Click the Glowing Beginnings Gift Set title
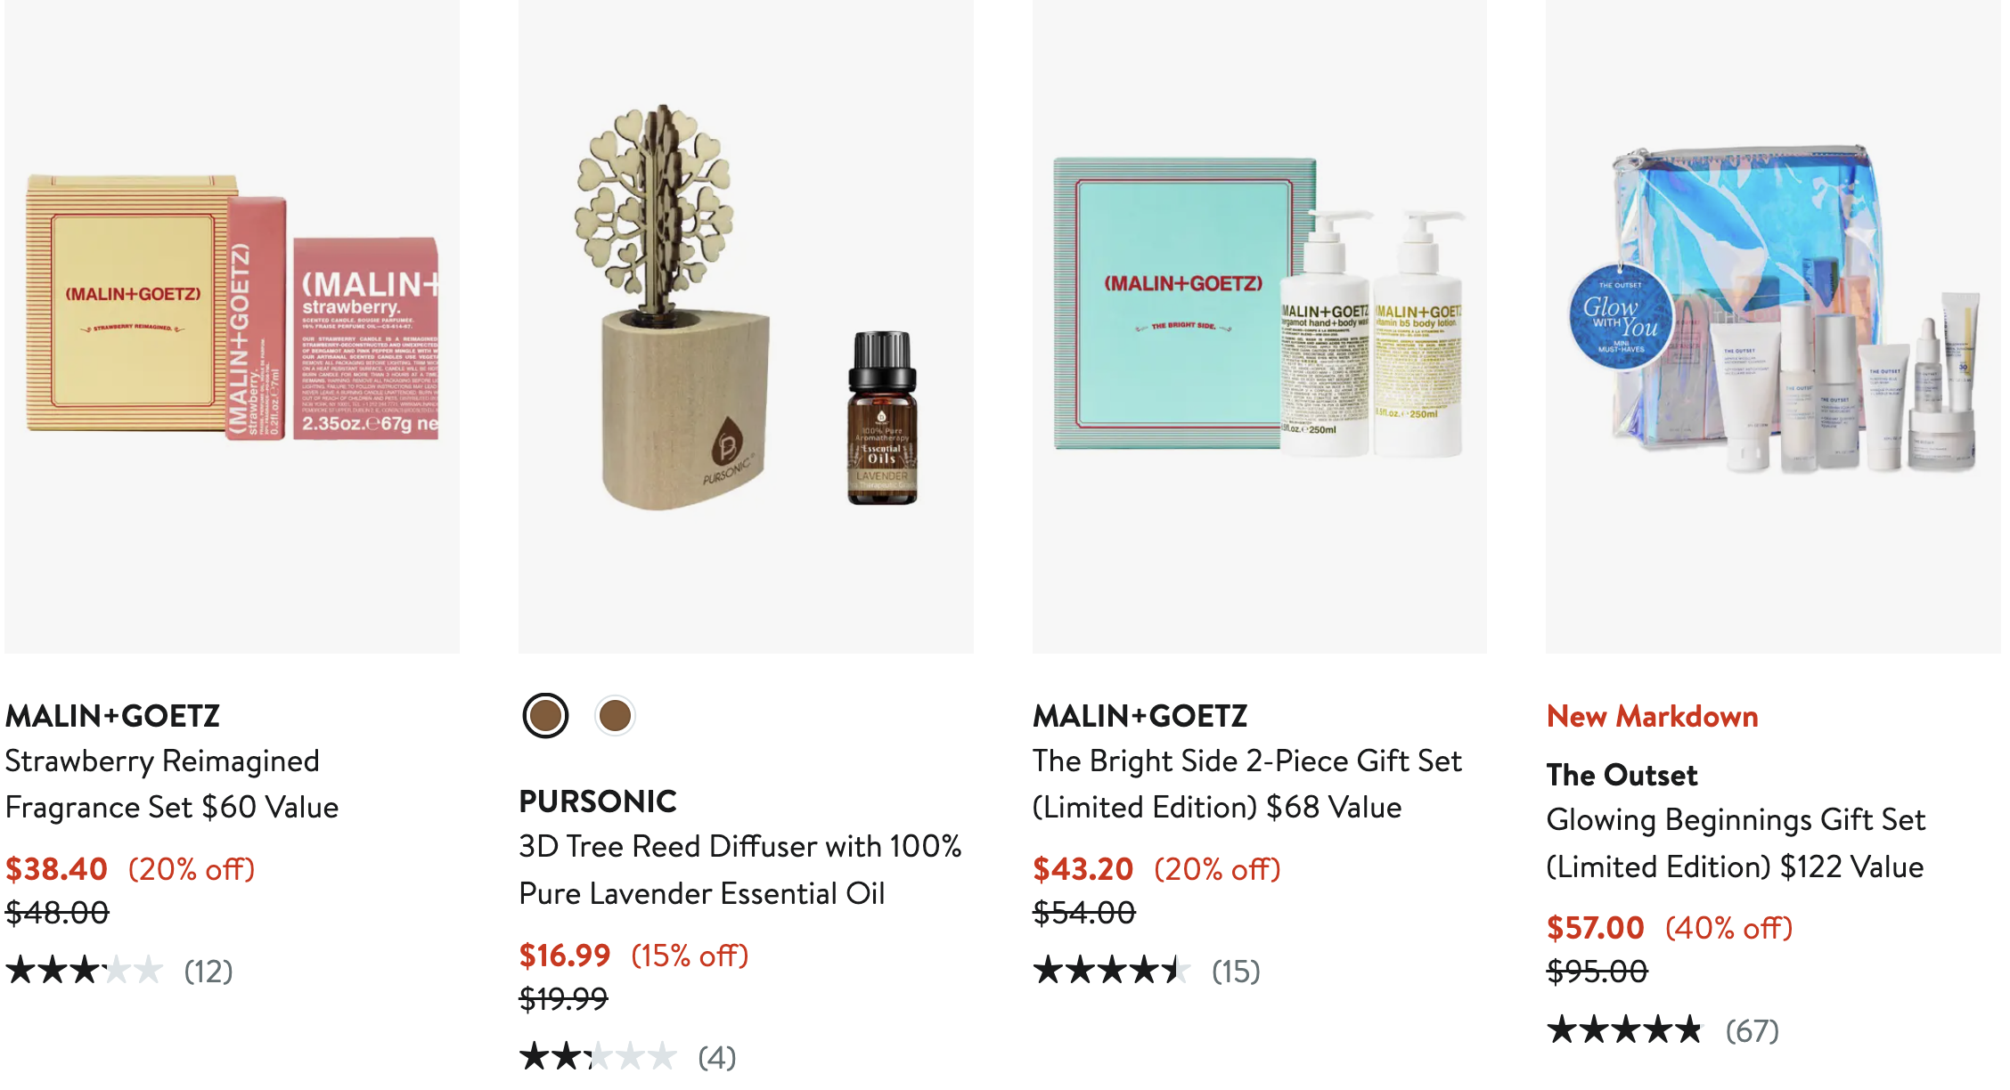 1736,842
